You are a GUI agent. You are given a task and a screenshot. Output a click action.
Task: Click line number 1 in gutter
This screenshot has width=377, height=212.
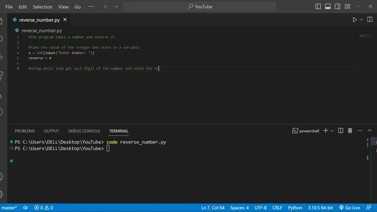tap(18, 37)
